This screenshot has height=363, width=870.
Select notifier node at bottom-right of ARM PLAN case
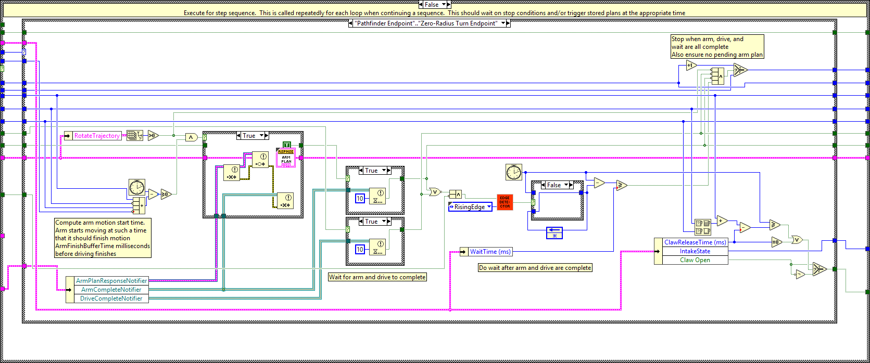click(x=285, y=201)
